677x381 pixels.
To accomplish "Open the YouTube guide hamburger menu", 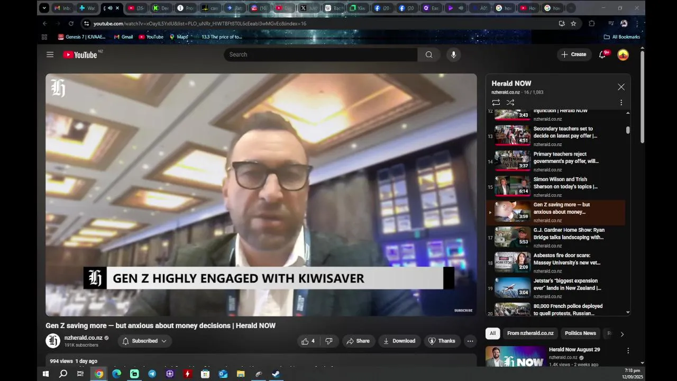I will click(50, 55).
